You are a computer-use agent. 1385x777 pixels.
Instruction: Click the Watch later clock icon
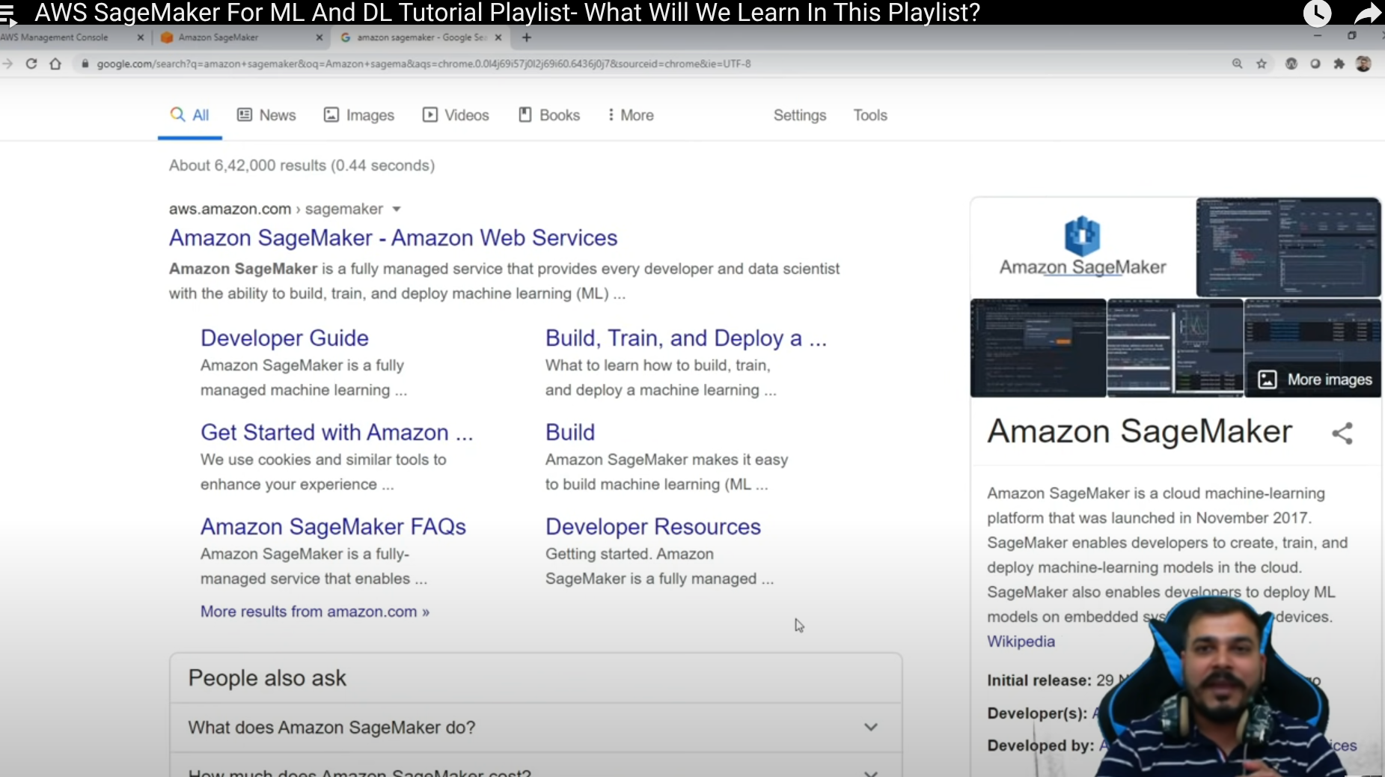1317,13
